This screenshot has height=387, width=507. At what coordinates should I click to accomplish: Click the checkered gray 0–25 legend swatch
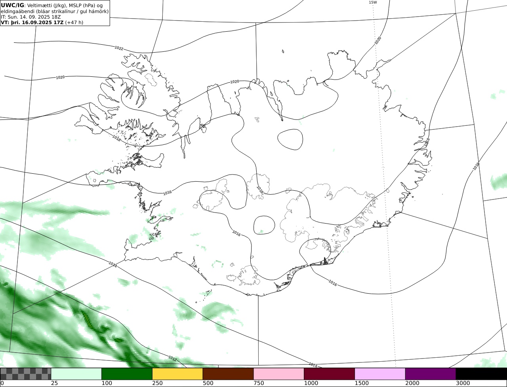tap(26, 374)
